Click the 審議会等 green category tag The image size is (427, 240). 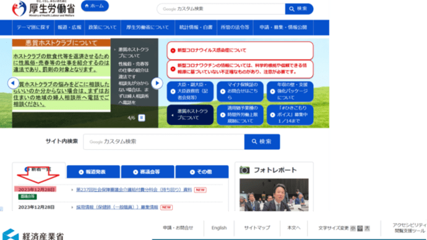click(x=27, y=197)
